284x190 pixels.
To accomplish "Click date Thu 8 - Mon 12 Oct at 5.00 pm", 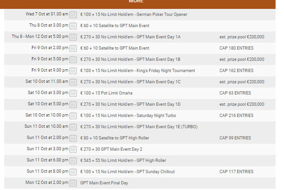I will [40, 37].
